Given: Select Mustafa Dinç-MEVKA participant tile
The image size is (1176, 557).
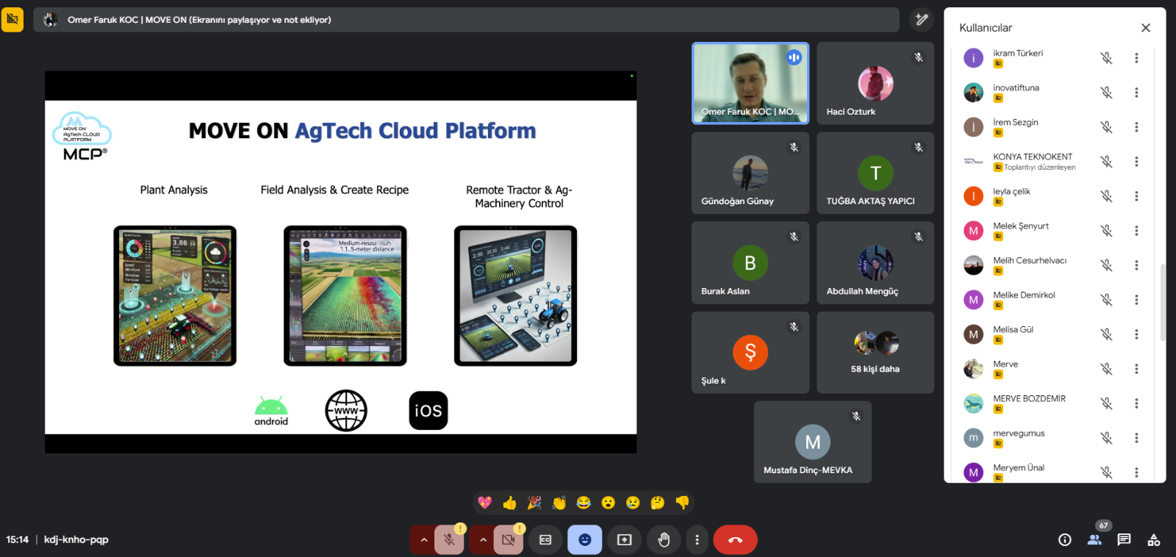Looking at the screenshot, I should point(813,442).
